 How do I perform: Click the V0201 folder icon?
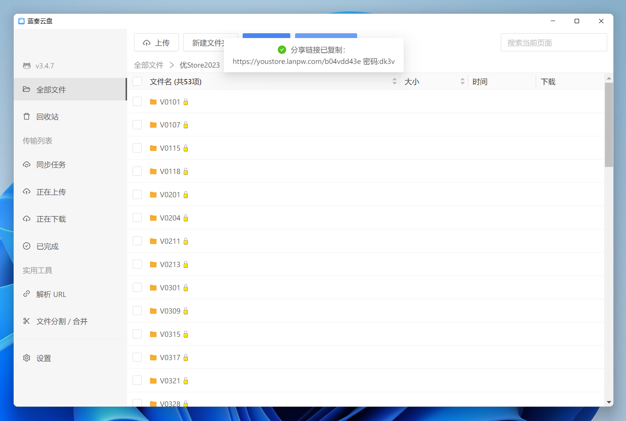click(153, 195)
